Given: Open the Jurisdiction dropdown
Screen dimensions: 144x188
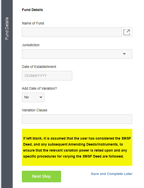Looking at the screenshot, I should [77, 54].
